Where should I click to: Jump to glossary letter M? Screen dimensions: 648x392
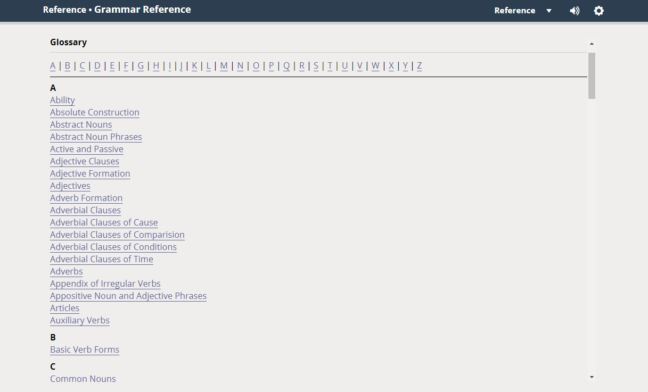tap(224, 65)
